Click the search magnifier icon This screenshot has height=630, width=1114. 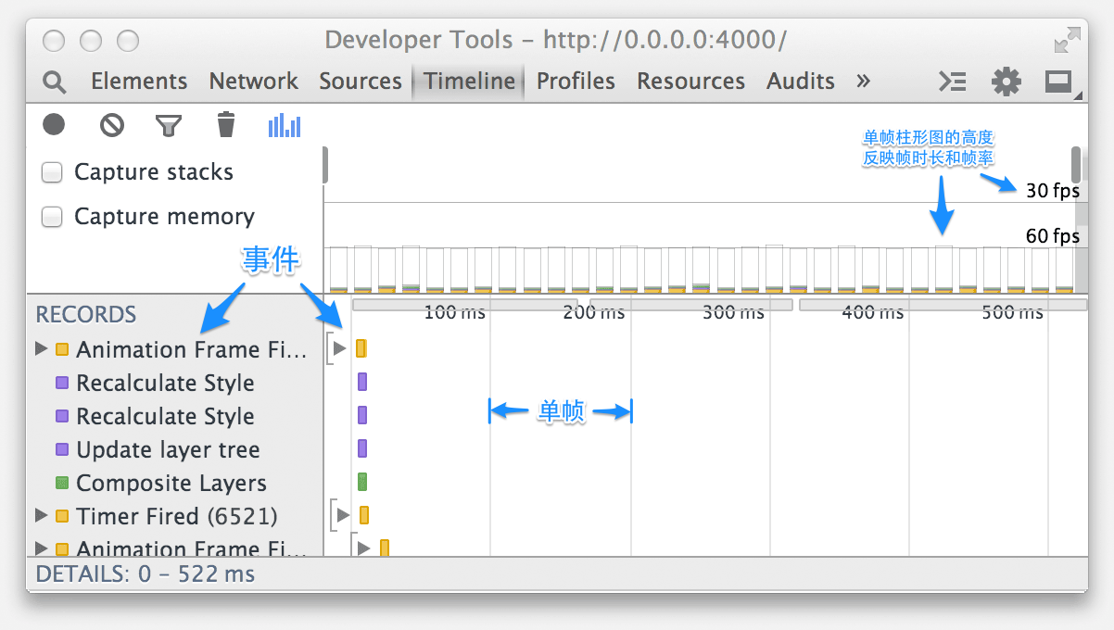click(x=55, y=82)
